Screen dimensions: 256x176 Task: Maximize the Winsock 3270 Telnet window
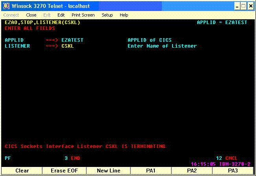(x=243, y=6)
